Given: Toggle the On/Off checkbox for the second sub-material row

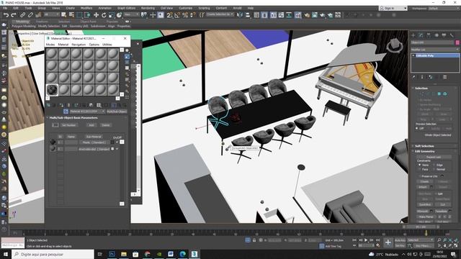Looking at the screenshot, I should click(117, 149).
